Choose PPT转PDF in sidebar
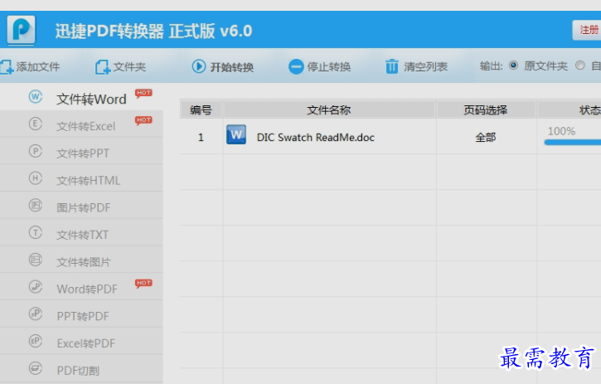 (x=81, y=314)
